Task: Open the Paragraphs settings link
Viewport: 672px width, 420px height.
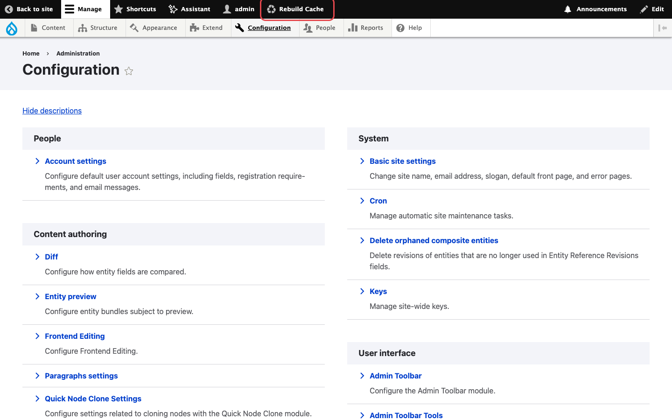Action: click(81, 376)
